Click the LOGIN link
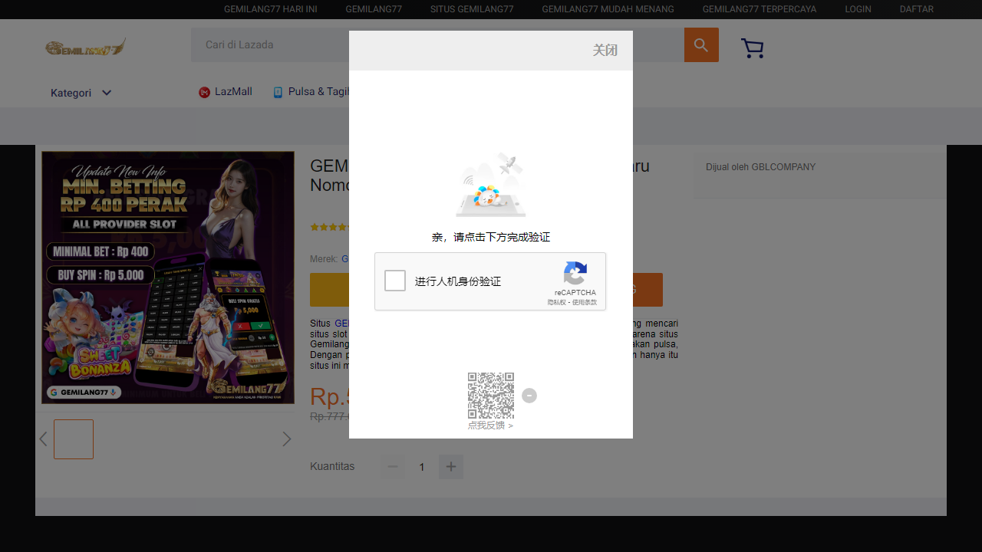Image resolution: width=982 pixels, height=552 pixels. pyautogui.click(x=858, y=9)
